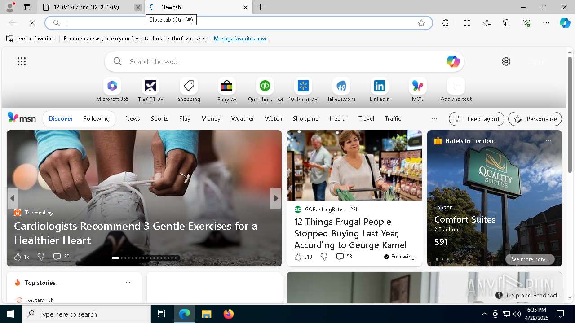Open the LinkedIn shortcut
This screenshot has height=323, width=575.
(x=380, y=90)
